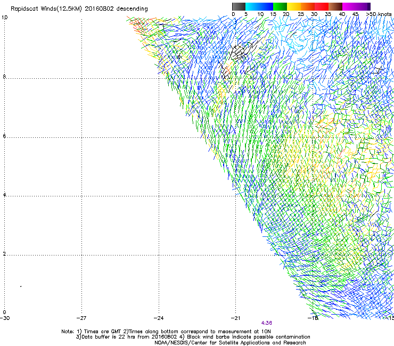Screen dimensions: 394x346
Task: Click the magenta 40-45 knots legend segment
Action: (x=349, y=6)
